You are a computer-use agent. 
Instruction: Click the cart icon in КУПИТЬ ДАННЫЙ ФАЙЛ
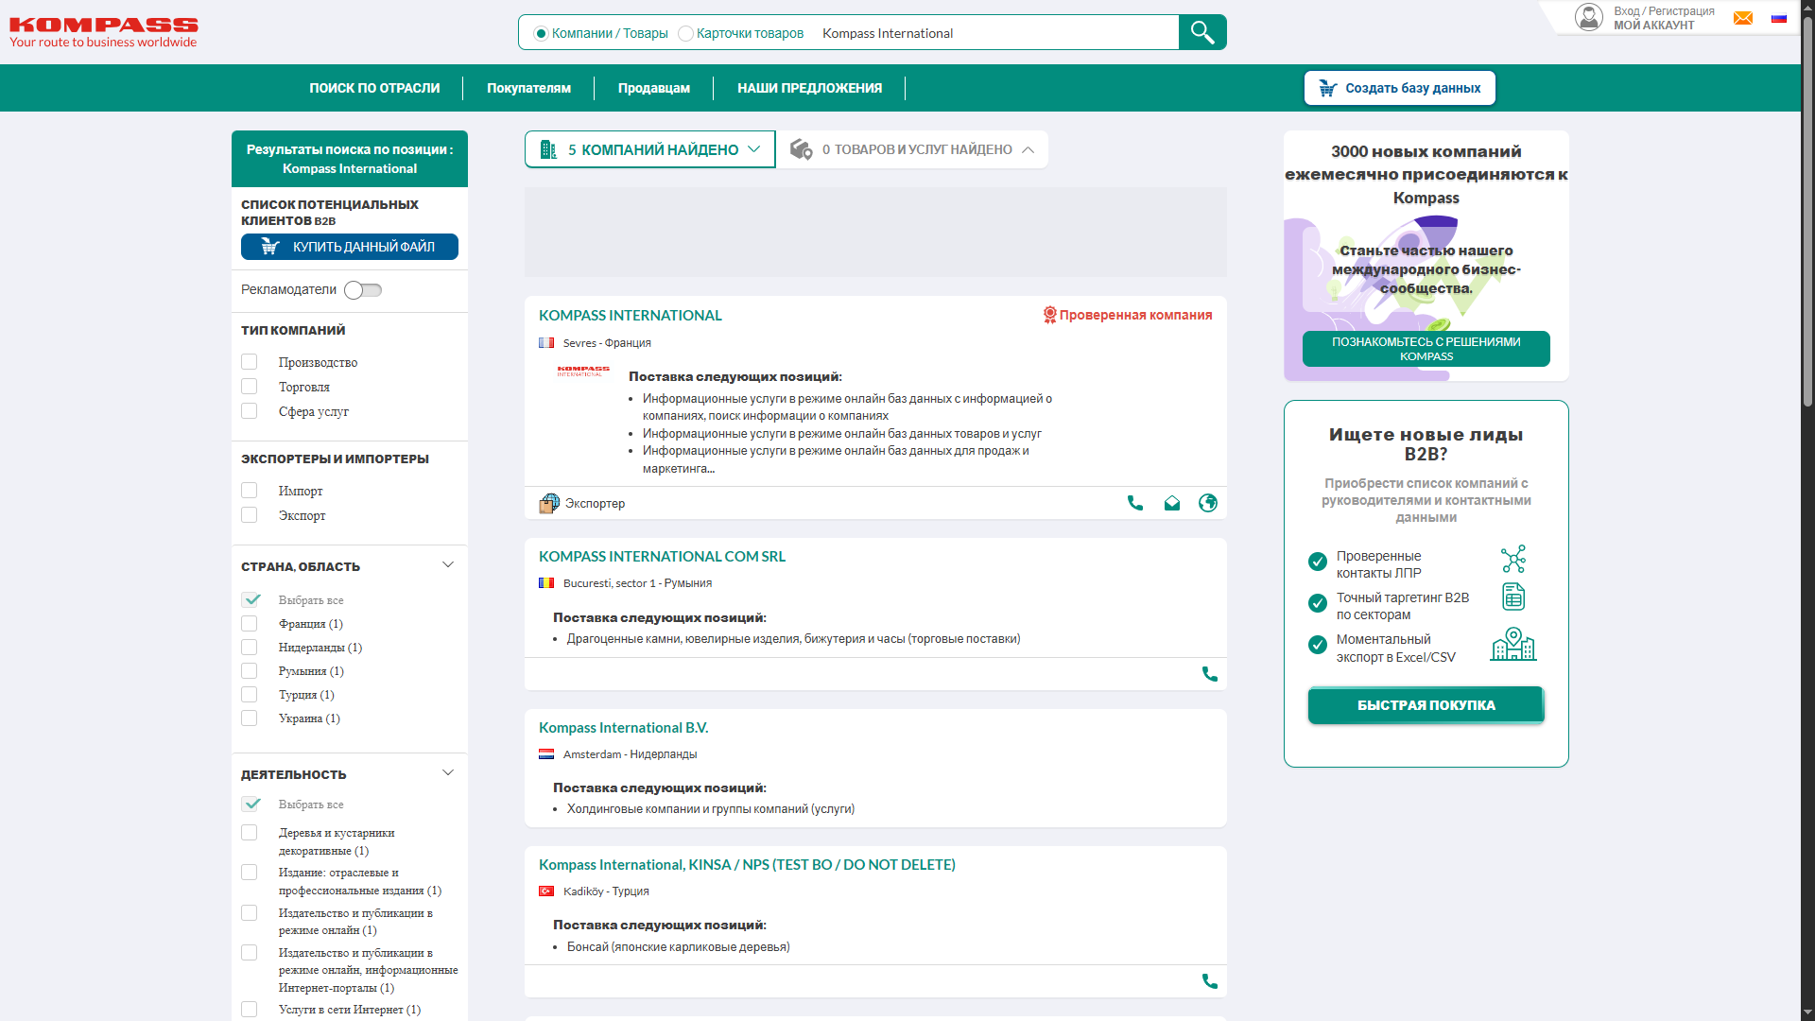(x=270, y=247)
